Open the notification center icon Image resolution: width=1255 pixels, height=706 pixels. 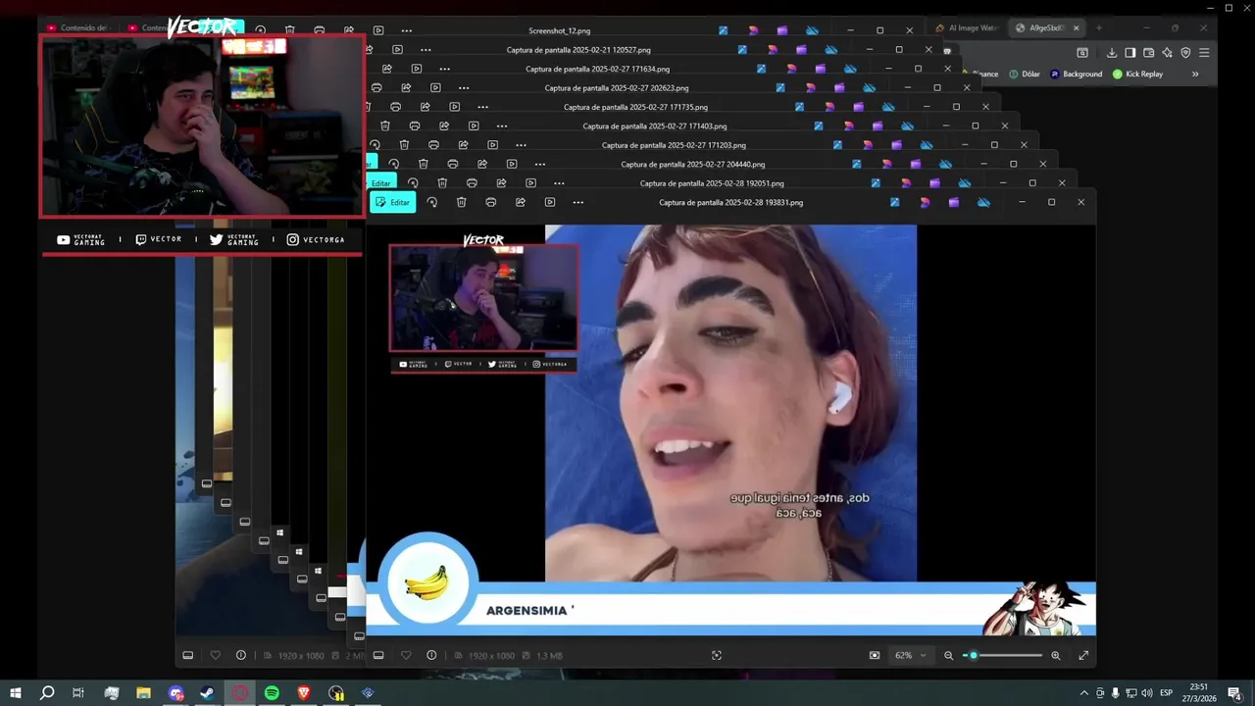[x=1235, y=693]
